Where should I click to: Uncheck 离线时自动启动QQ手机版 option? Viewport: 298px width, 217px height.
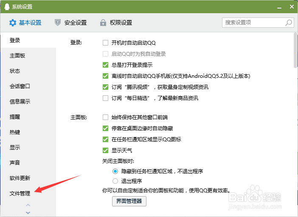point(105,76)
